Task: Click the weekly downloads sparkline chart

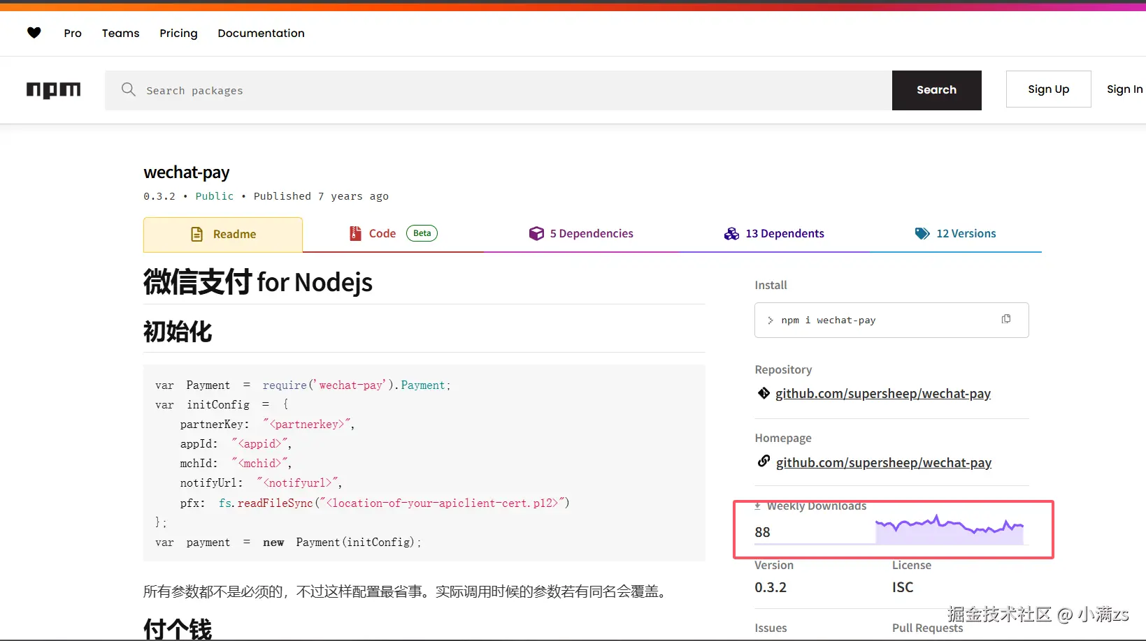Action: click(950, 529)
